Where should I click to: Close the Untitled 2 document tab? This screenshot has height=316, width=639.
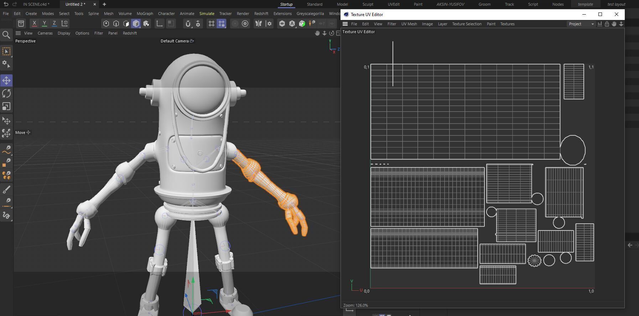(95, 4)
